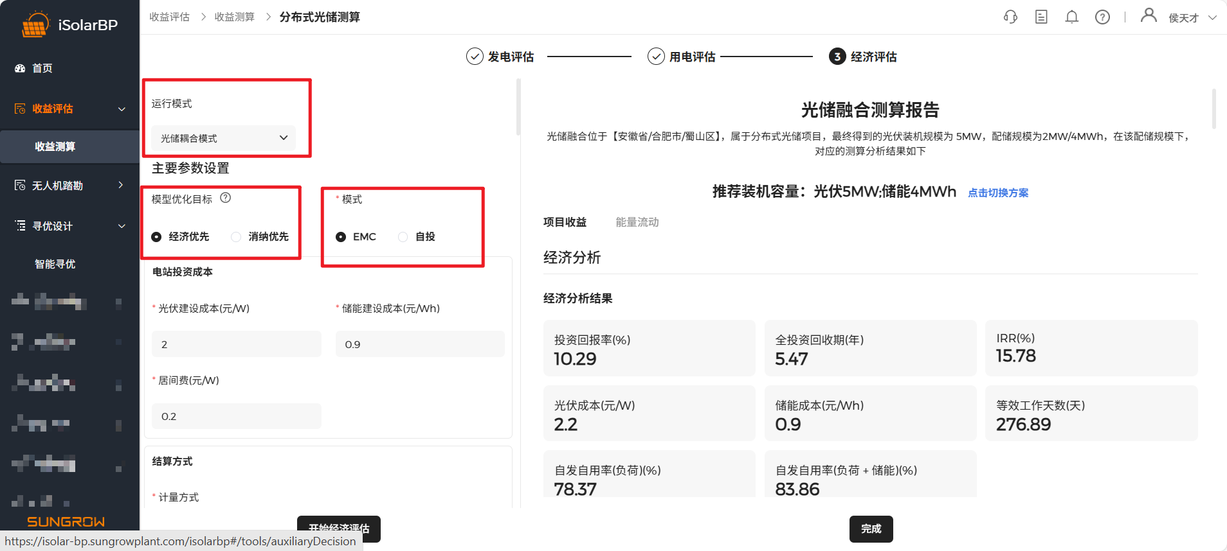Choose the 经济优先 radio option

[156, 237]
